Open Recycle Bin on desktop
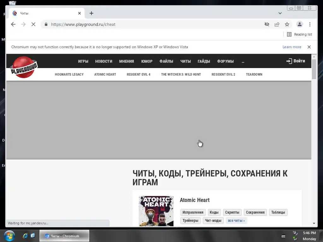The image size is (323, 242). pyautogui.click(x=12, y=3)
